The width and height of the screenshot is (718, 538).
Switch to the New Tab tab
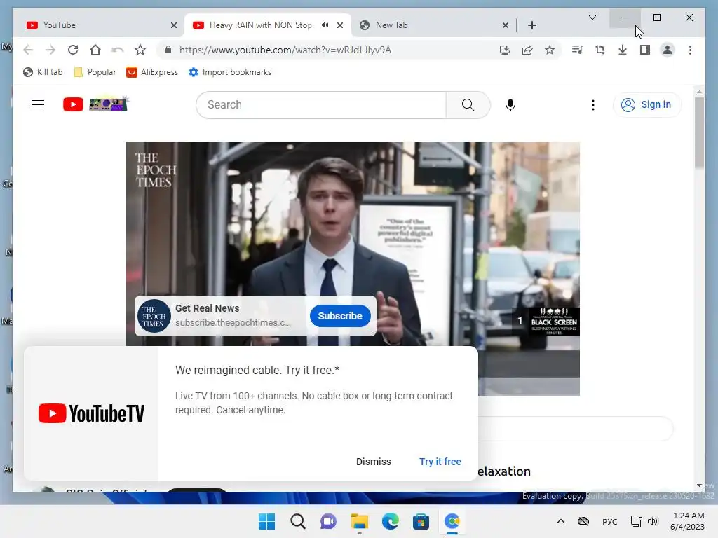click(433, 25)
